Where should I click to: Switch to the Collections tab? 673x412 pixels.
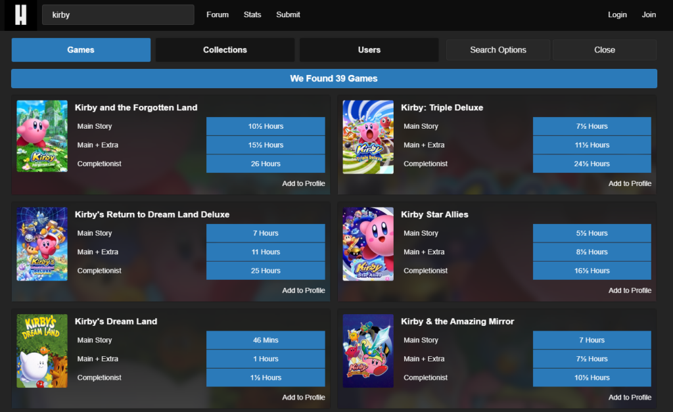coord(225,50)
